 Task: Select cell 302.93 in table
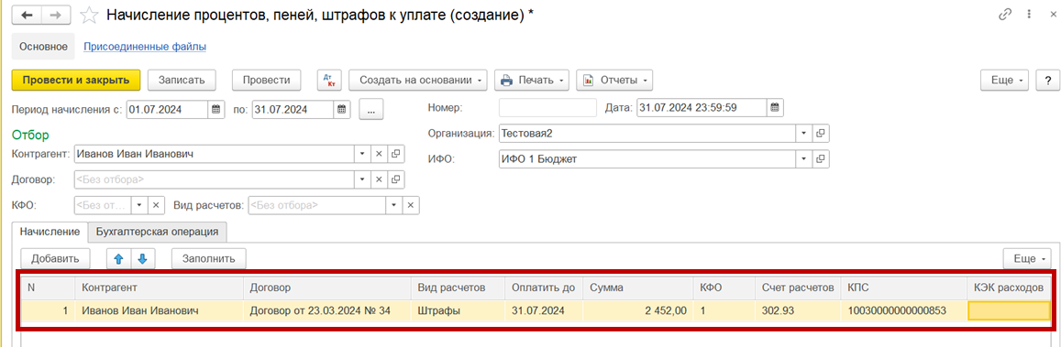798,311
